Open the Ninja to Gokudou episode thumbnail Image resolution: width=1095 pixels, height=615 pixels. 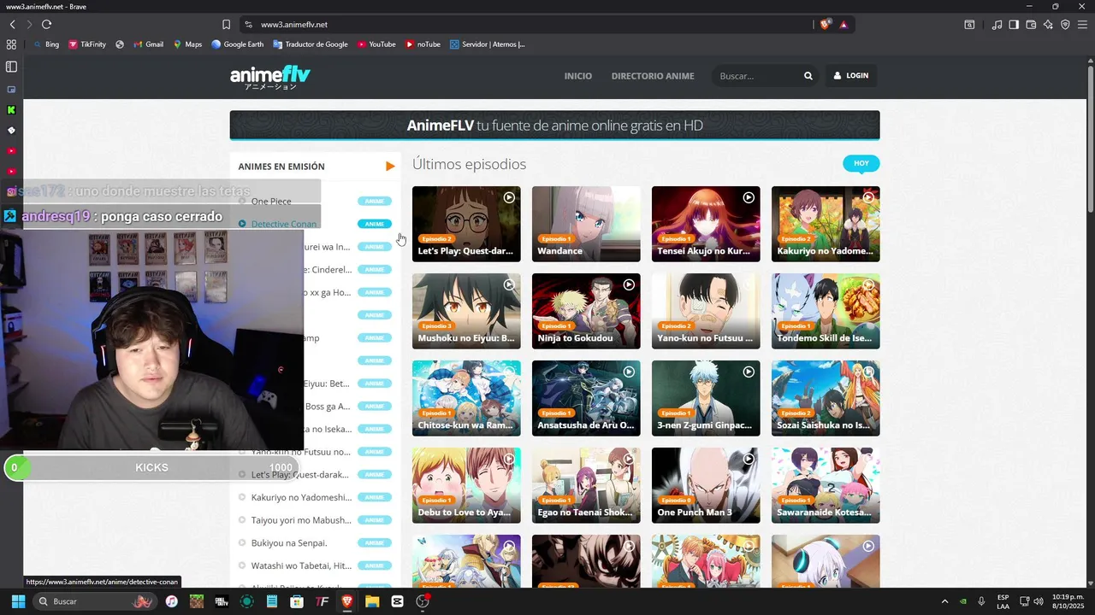pyautogui.click(x=586, y=311)
